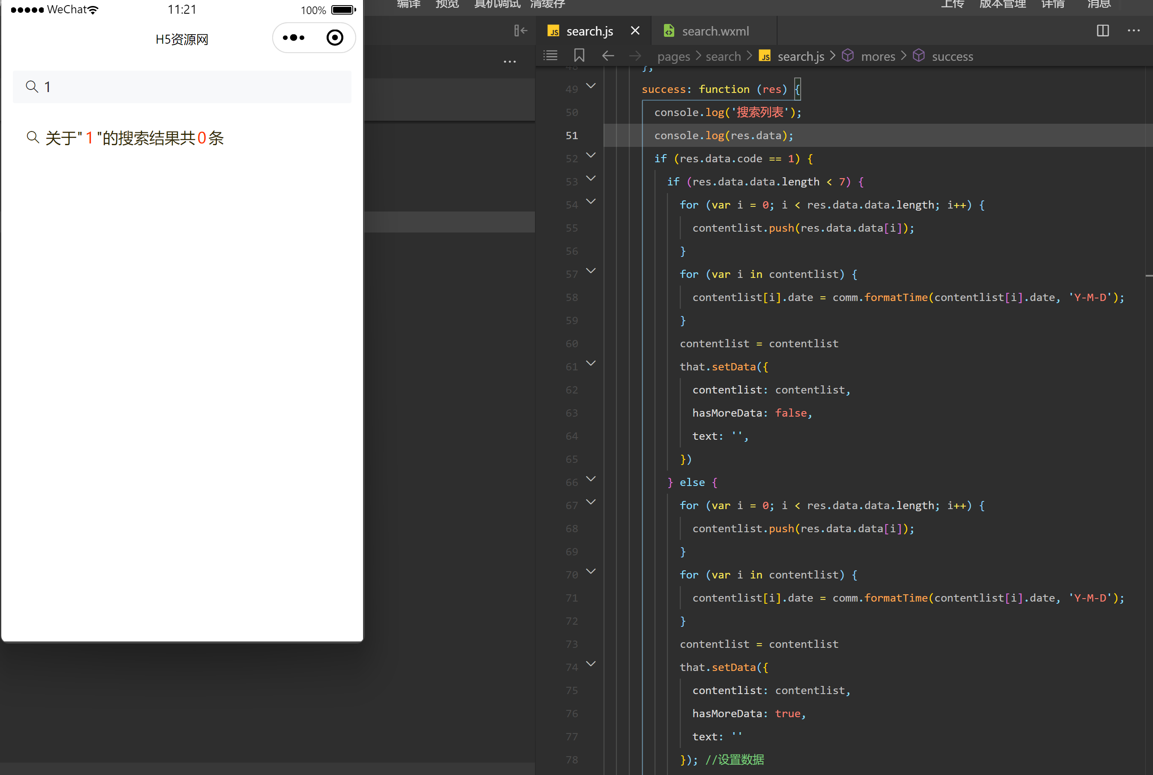Close the search.js tab

[635, 31]
